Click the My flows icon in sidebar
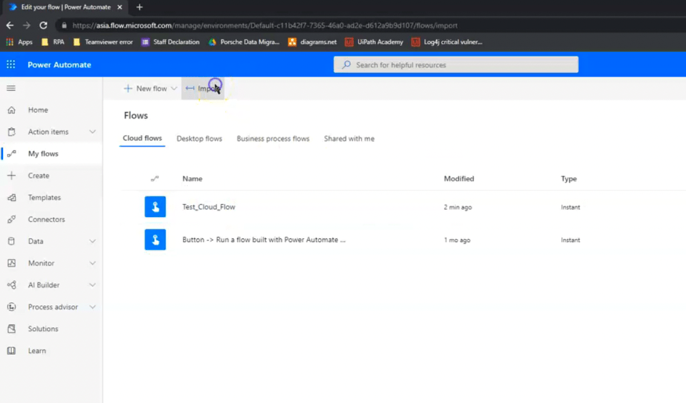Viewport: 686px width, 403px height. (11, 154)
